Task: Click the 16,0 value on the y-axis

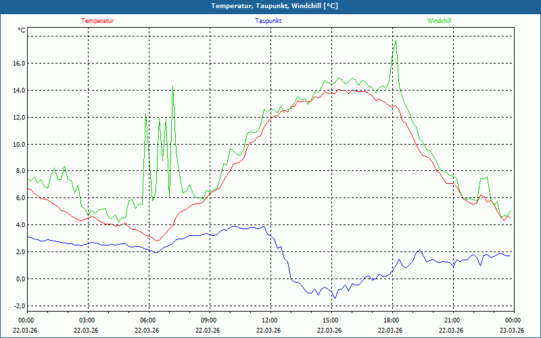Action: pyautogui.click(x=18, y=63)
